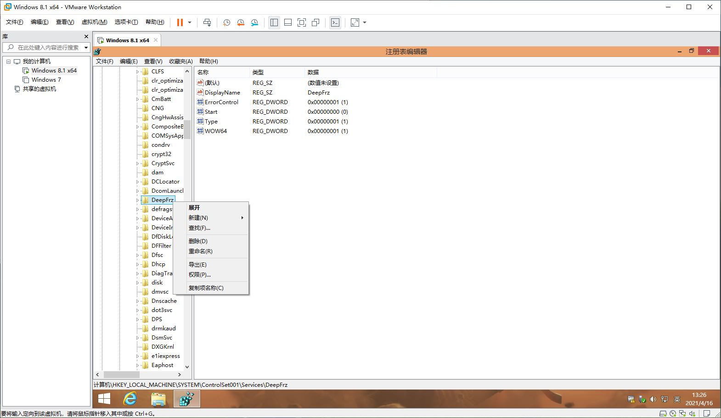This screenshot has width=721, height=418.
Task: Select the Windows 8.1 x64 tab
Action: click(127, 40)
